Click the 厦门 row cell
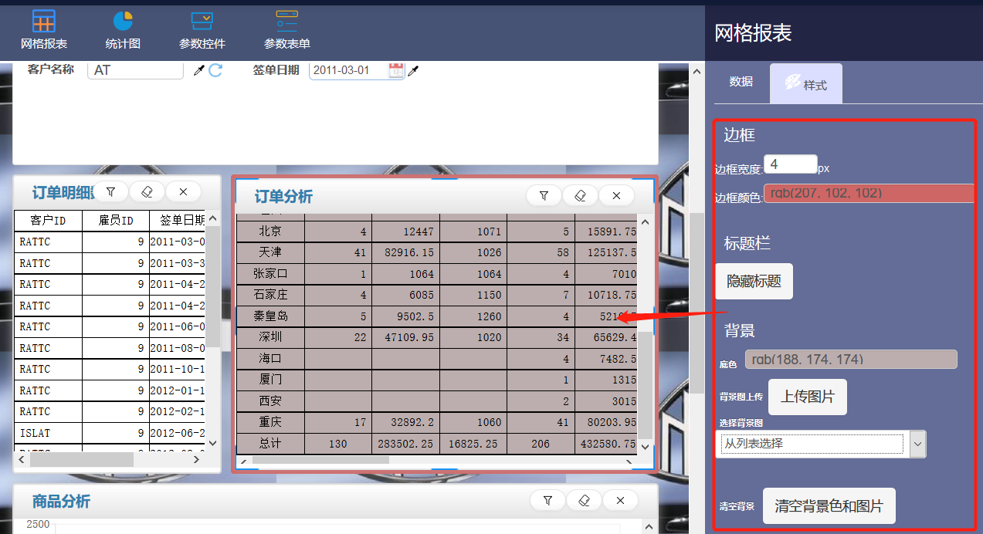 270,380
